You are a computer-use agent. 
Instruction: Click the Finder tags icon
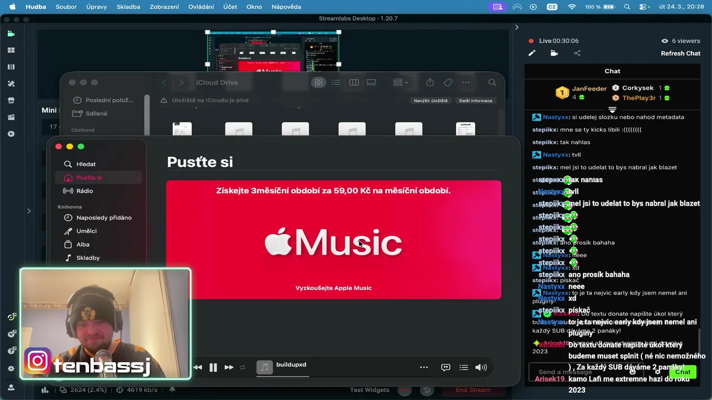[448, 82]
